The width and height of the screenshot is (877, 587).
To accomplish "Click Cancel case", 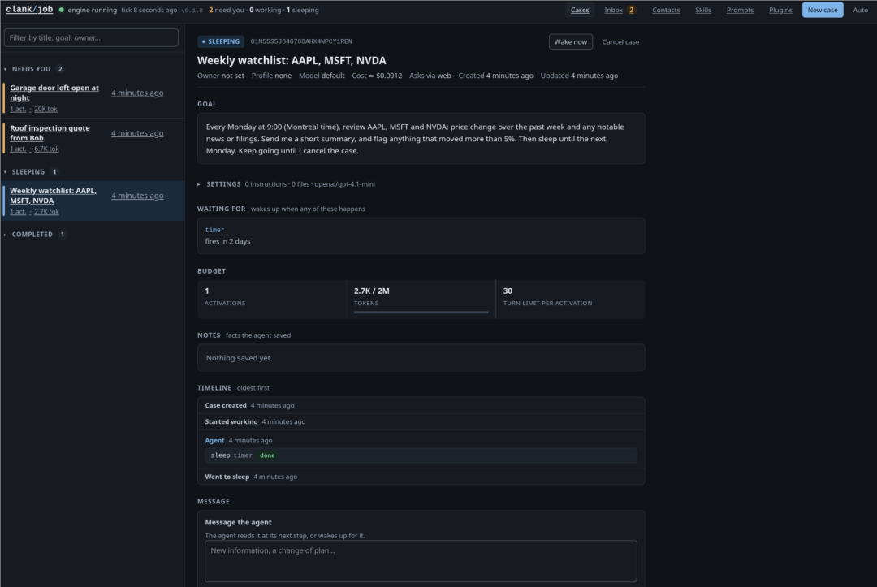I will pos(620,42).
